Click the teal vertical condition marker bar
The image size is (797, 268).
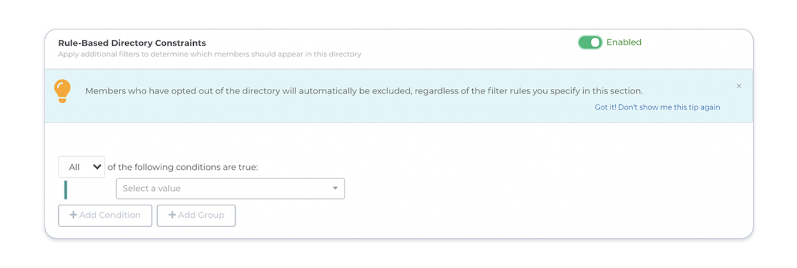[x=66, y=190]
